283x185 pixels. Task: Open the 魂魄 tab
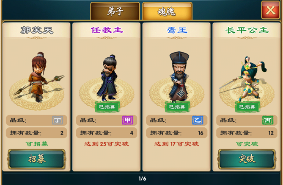click(x=167, y=11)
